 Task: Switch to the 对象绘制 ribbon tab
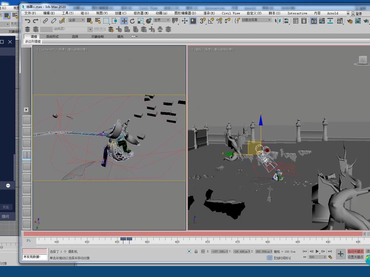[98, 36]
